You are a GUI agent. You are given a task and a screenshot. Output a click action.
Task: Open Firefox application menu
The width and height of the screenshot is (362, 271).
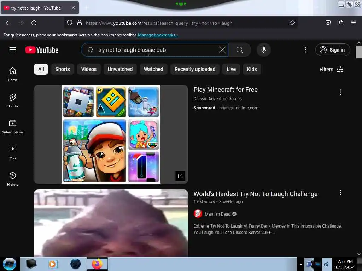(x=354, y=23)
